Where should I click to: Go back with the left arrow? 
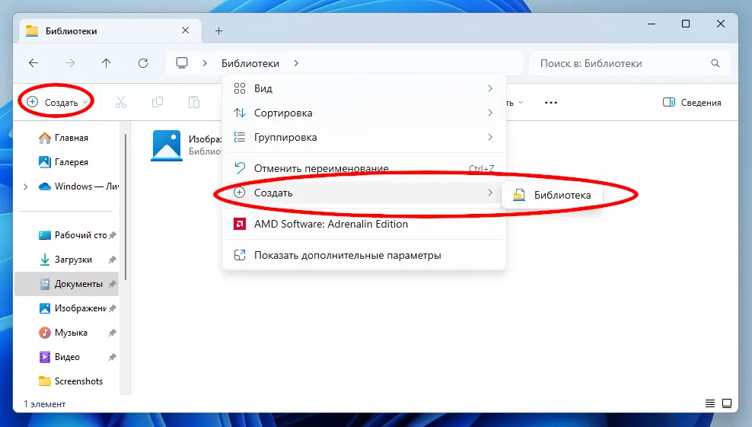click(33, 63)
